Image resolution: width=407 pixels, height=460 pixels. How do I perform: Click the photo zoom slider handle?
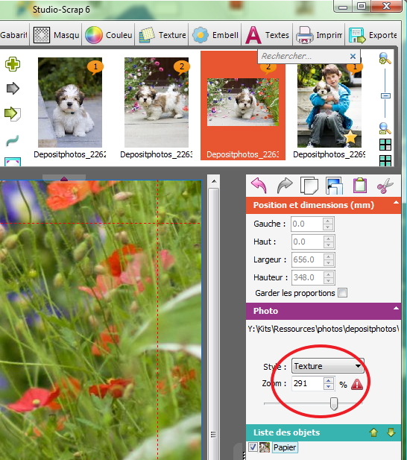[x=334, y=404]
